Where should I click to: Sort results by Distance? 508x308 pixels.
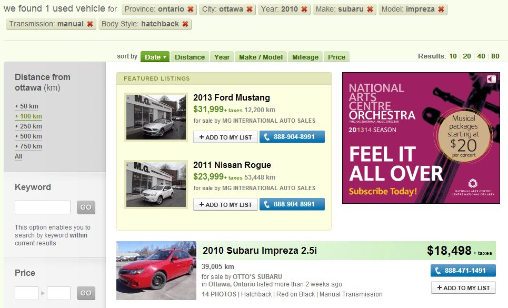[190, 57]
